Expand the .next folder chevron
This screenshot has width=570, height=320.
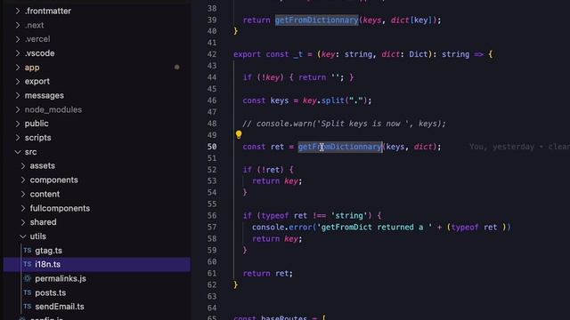click(18, 25)
